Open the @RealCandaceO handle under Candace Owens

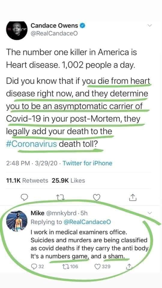(54, 34)
